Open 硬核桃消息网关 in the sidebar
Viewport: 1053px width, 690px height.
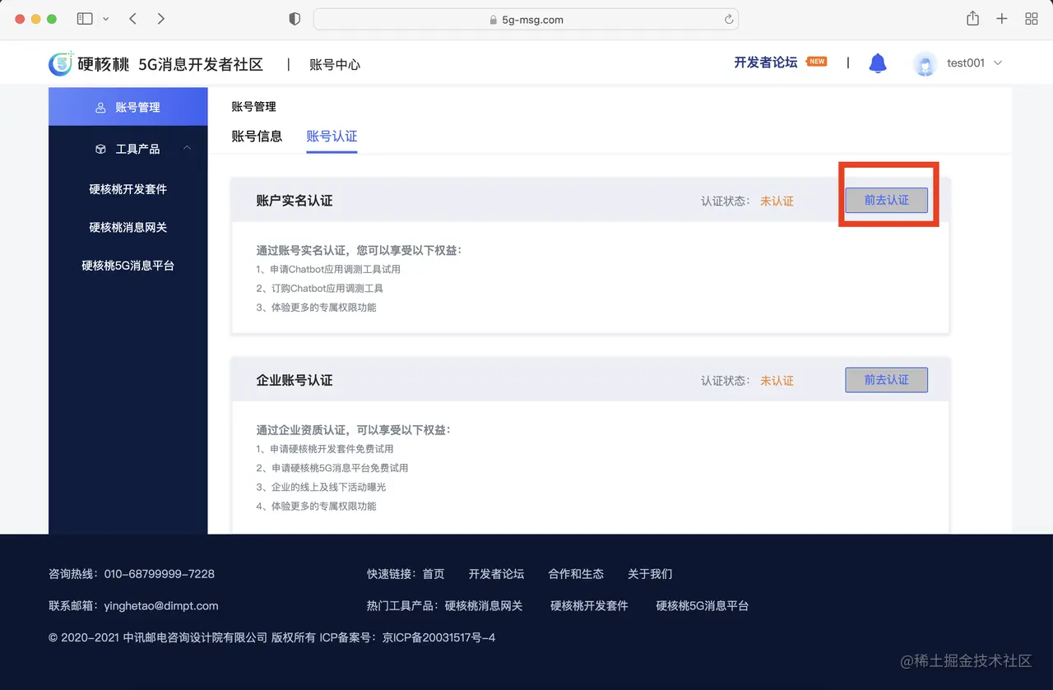[128, 227]
